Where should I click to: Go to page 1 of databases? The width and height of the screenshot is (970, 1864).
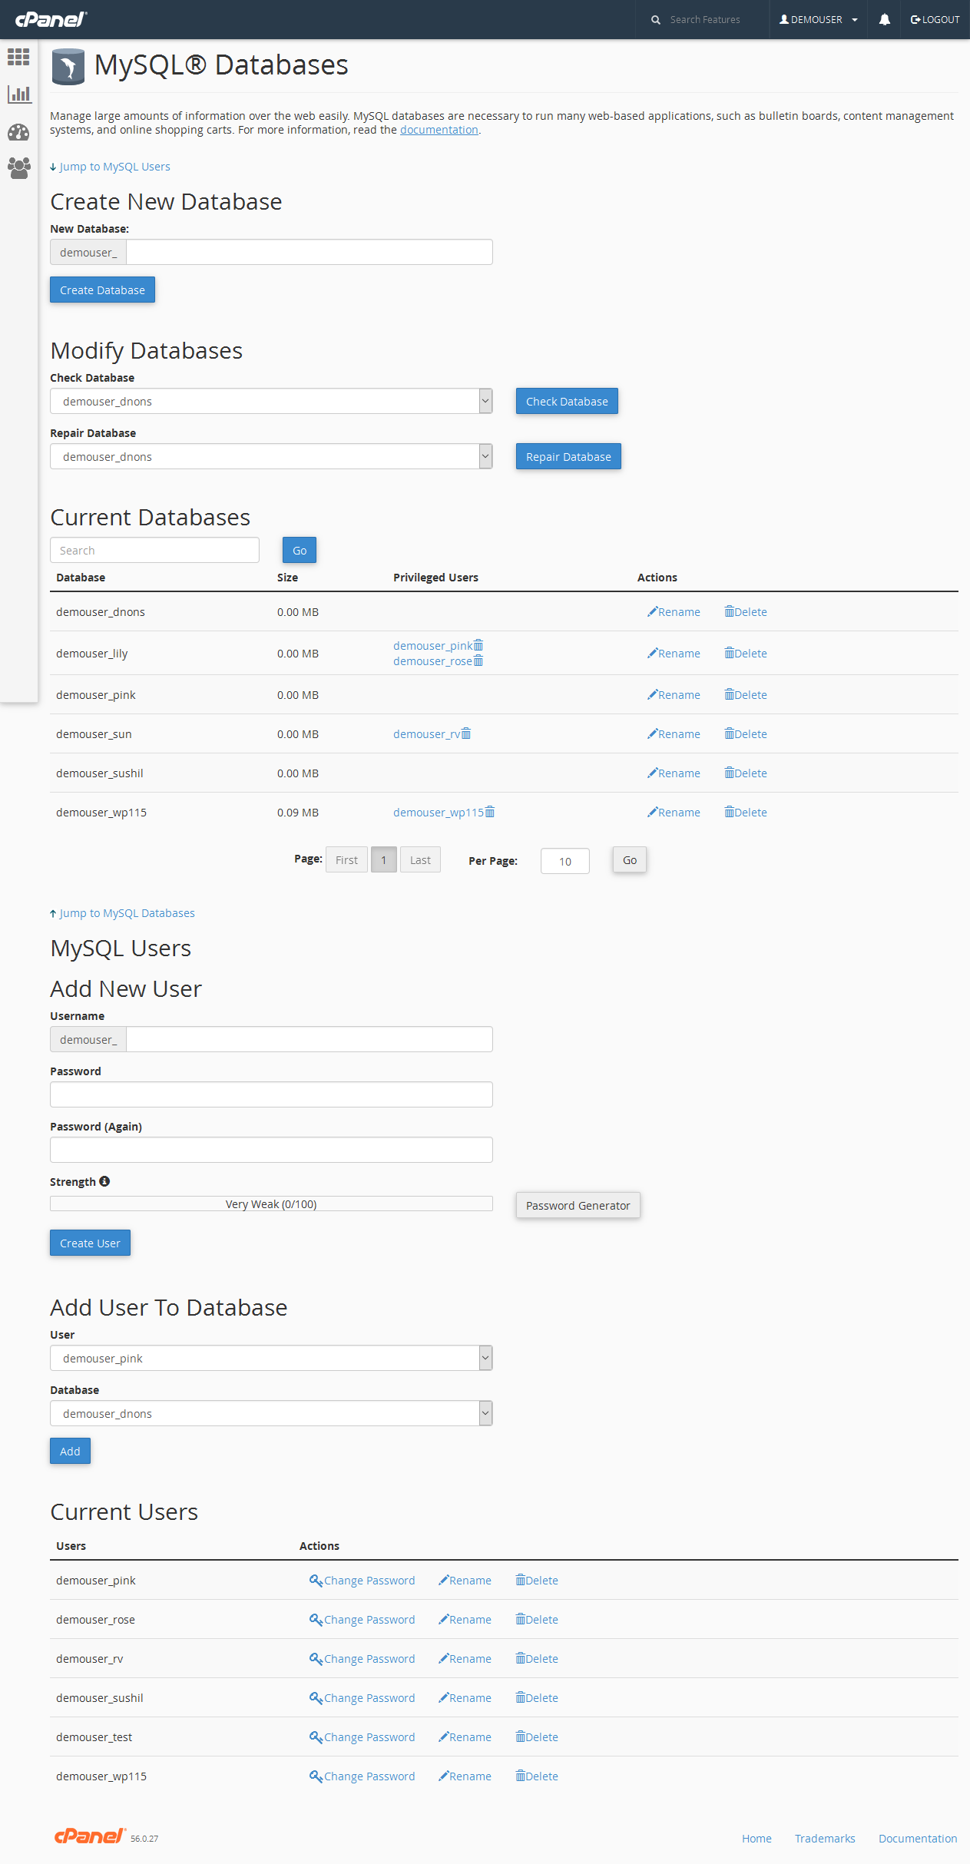coord(384,860)
